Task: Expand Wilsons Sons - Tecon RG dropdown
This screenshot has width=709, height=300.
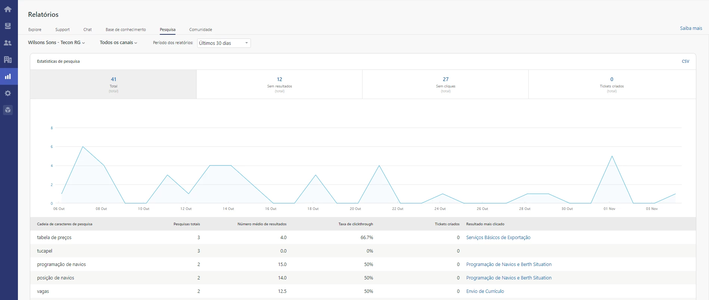Action: 56,43
